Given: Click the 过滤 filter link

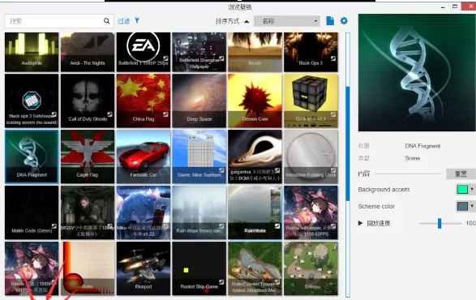Looking at the screenshot, I should coord(123,21).
